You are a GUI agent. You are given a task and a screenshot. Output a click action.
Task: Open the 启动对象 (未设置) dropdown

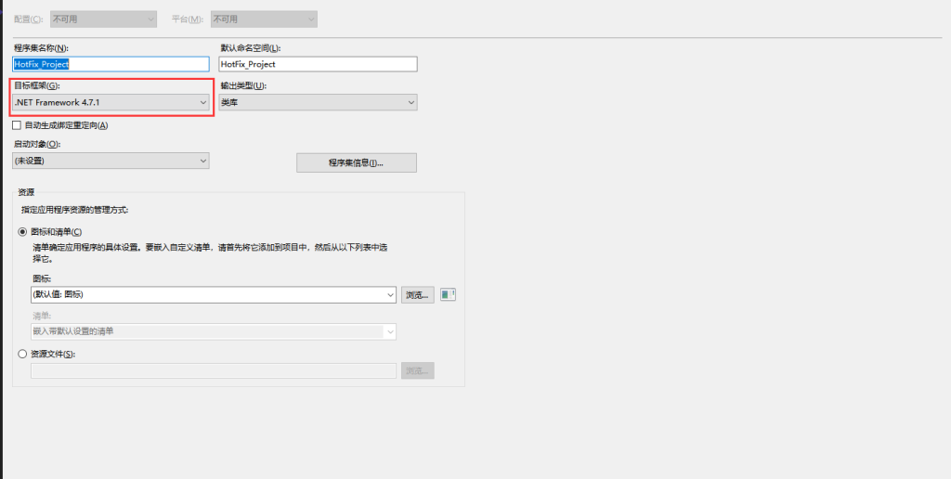(x=111, y=161)
